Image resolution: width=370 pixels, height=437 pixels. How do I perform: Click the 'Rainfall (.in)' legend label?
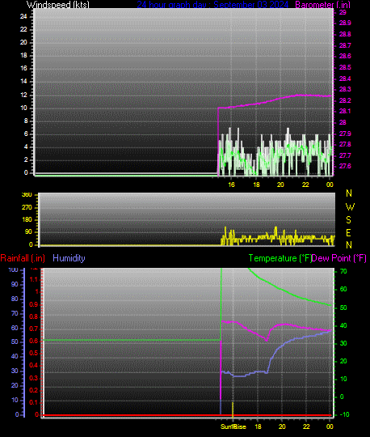23,258
